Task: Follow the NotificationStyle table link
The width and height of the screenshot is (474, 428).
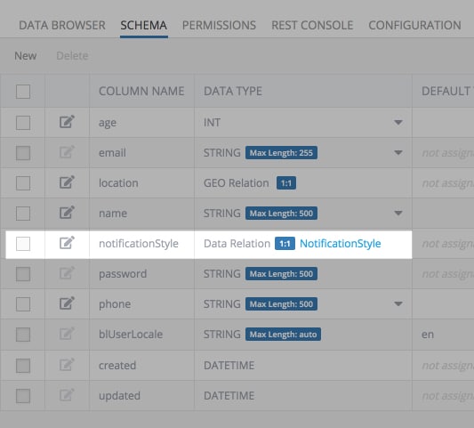Action: [340, 244]
